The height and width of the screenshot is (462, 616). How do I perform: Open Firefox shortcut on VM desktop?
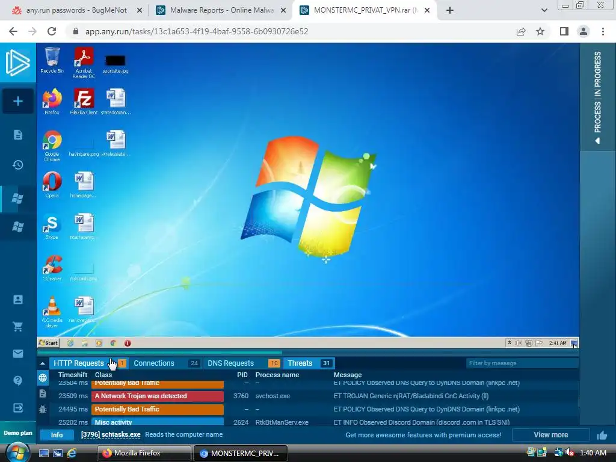click(52, 101)
